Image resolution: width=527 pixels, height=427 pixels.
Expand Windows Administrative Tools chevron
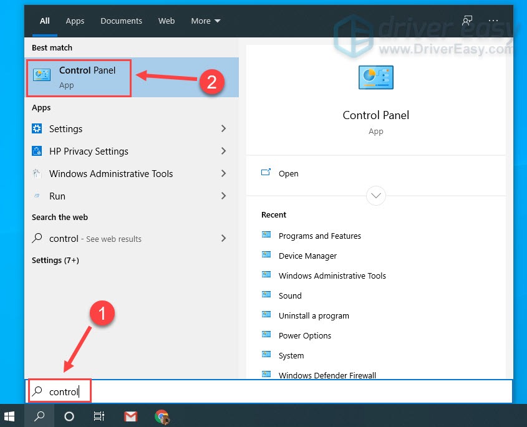pos(223,173)
